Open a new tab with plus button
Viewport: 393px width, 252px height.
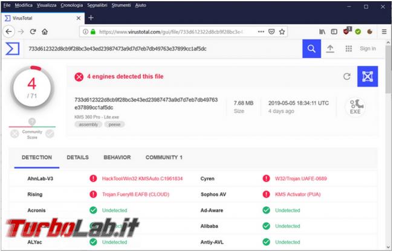91,18
